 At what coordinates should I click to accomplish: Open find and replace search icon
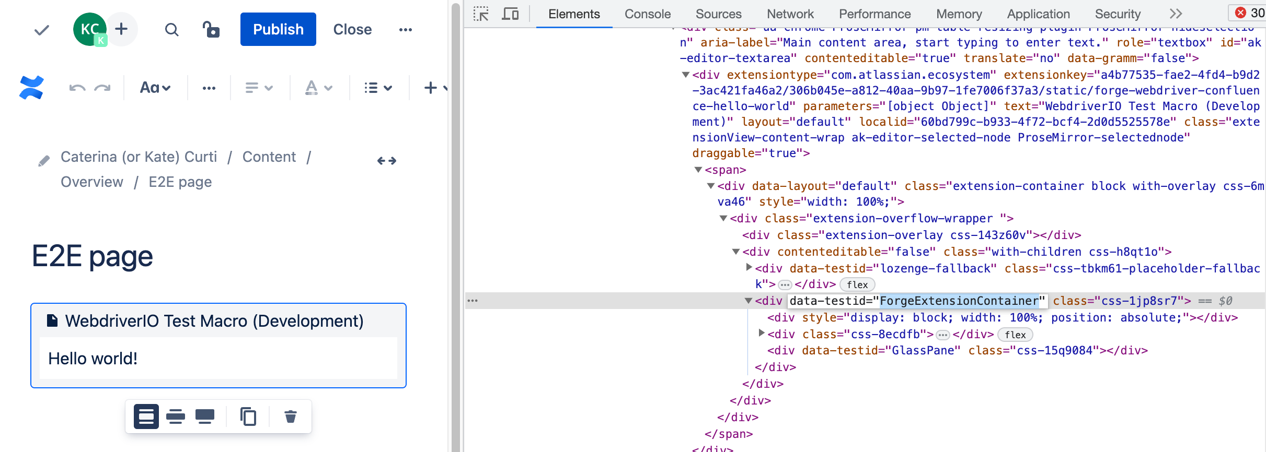pos(171,30)
